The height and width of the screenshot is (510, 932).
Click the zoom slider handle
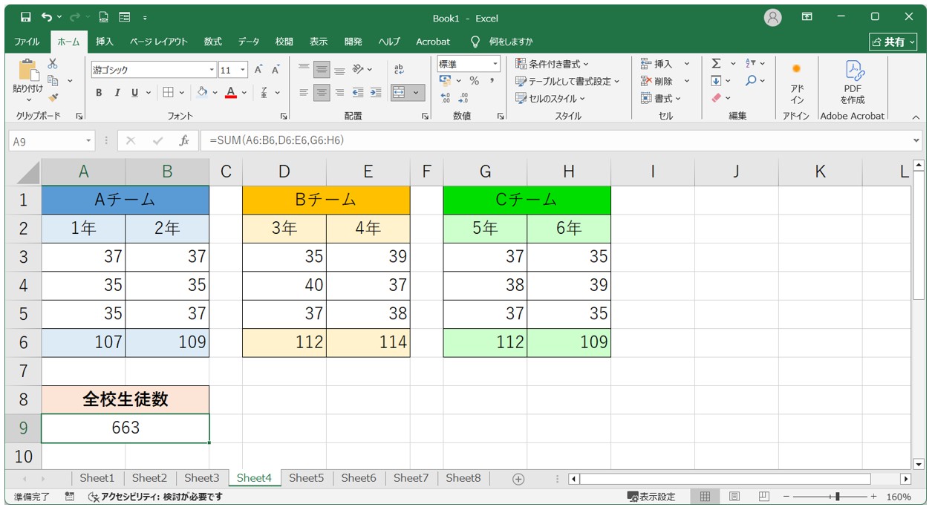coord(838,497)
